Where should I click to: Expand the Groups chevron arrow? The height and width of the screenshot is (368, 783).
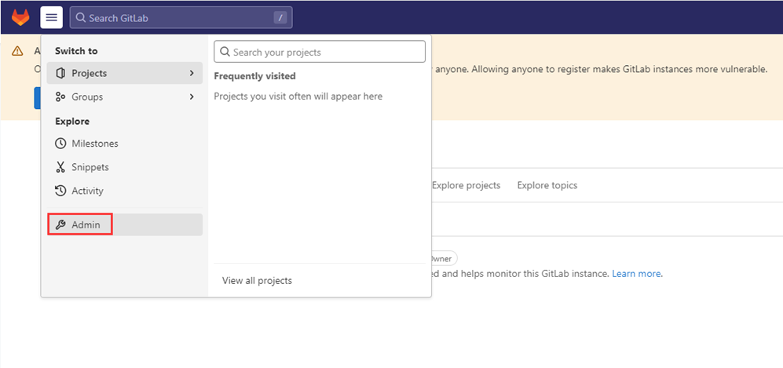tap(192, 97)
